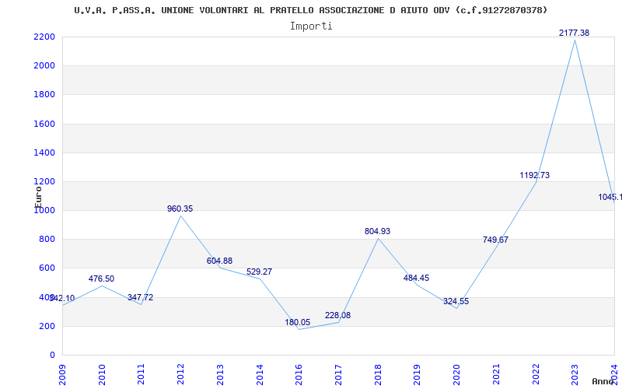Select the 2020 x-axis year label
The height and width of the screenshot is (389, 622).
click(x=456, y=374)
